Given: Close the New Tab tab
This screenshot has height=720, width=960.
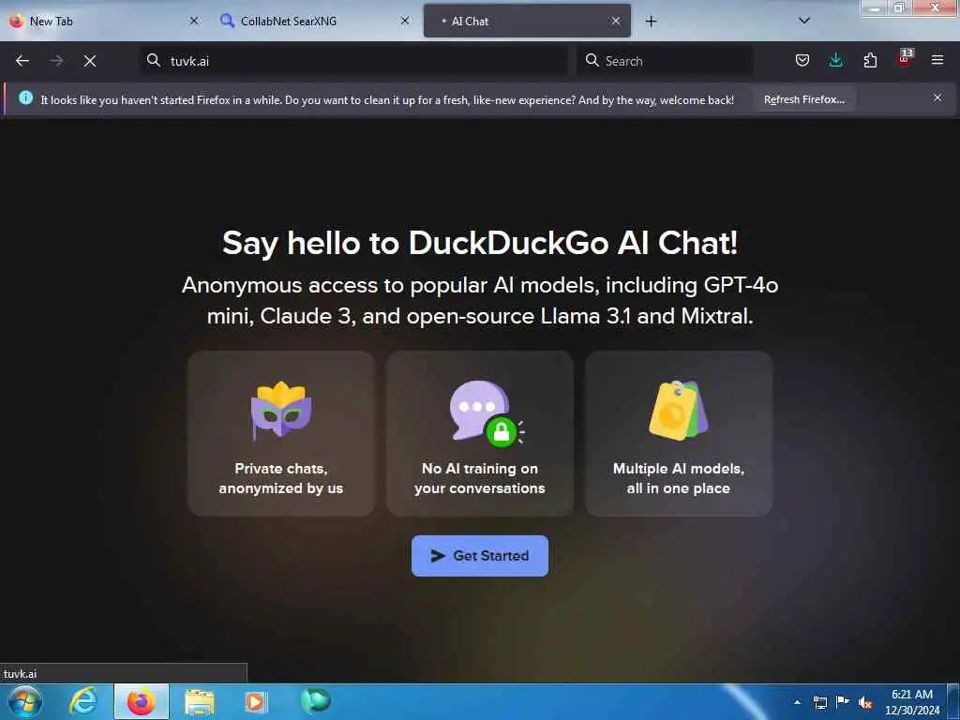Looking at the screenshot, I should point(193,21).
